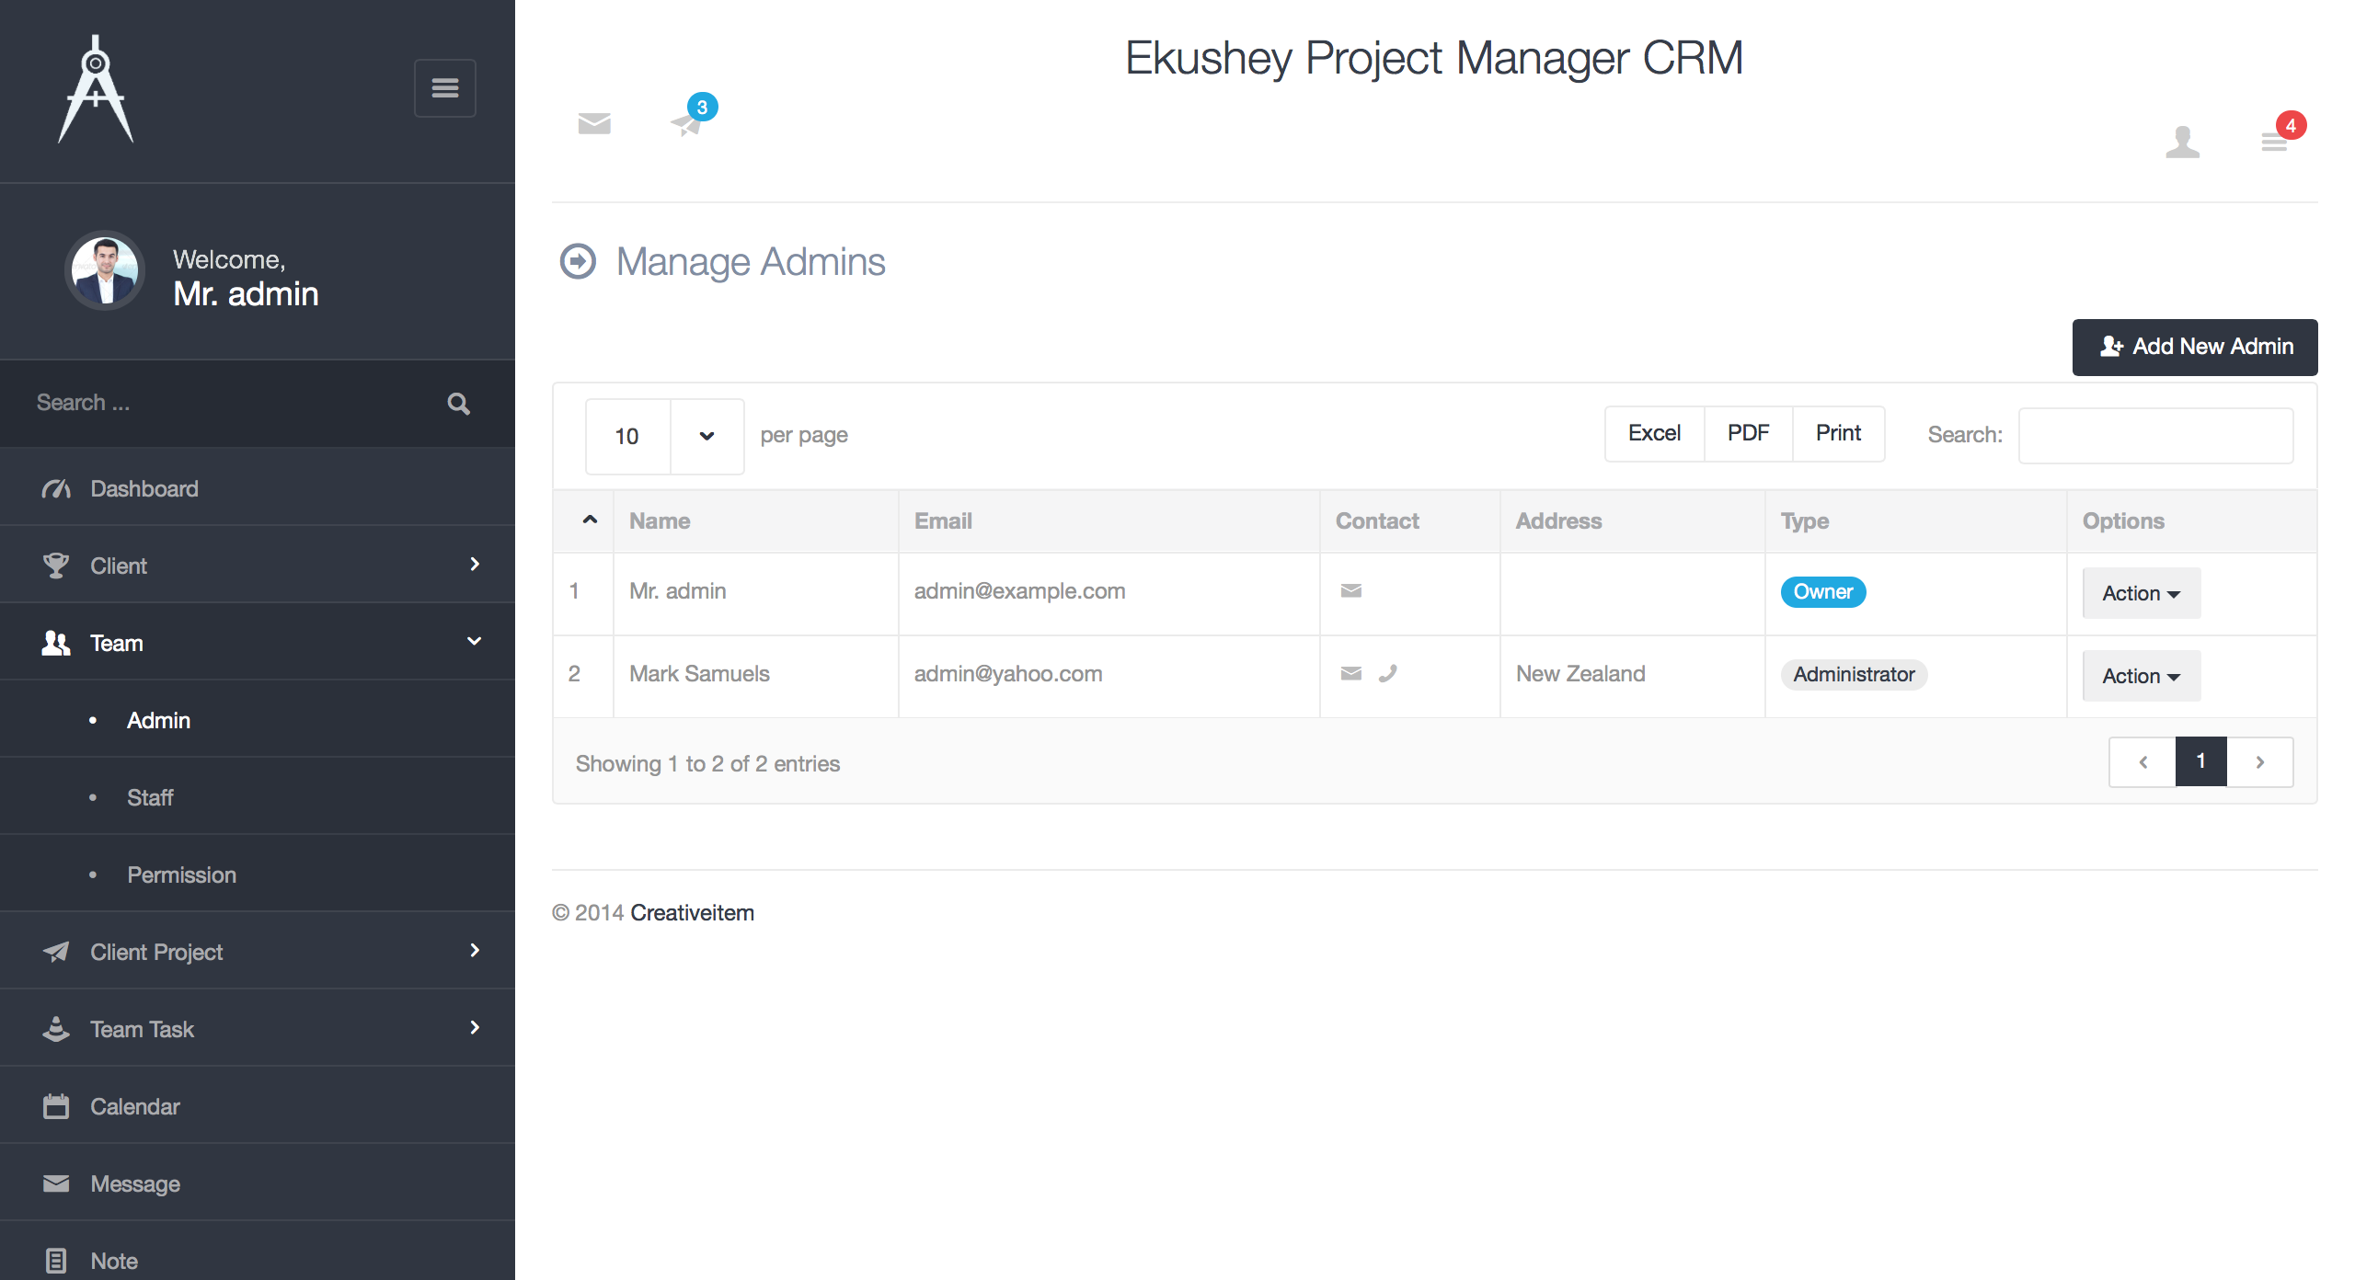Click inside the table Search field
2355x1280 pixels.
[2154, 436]
